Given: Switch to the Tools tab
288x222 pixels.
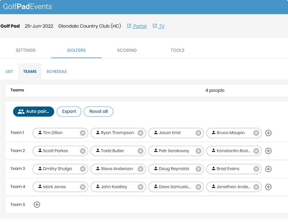Looking at the screenshot, I should [x=177, y=50].
